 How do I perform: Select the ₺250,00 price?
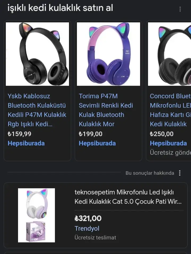(162, 134)
